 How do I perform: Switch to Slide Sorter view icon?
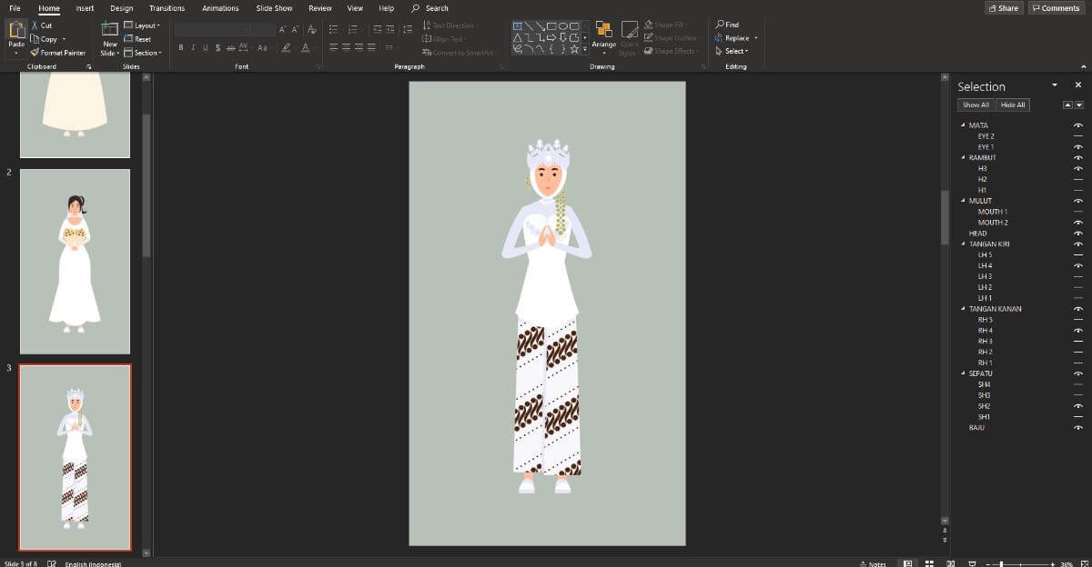coord(928,563)
